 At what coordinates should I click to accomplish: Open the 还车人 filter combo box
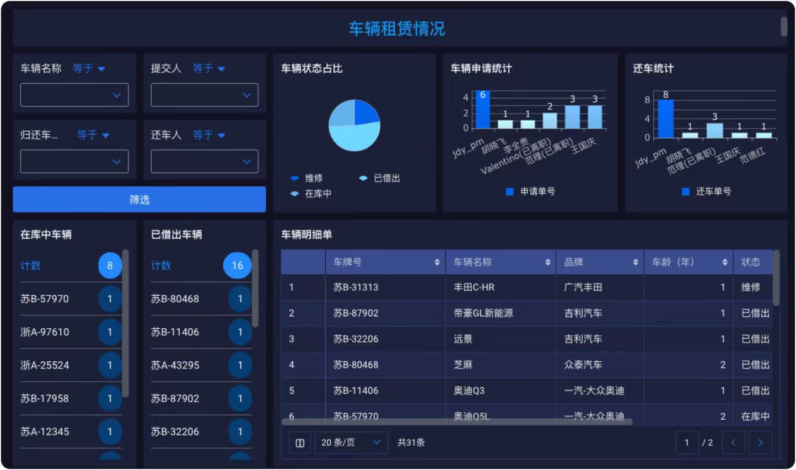205,162
